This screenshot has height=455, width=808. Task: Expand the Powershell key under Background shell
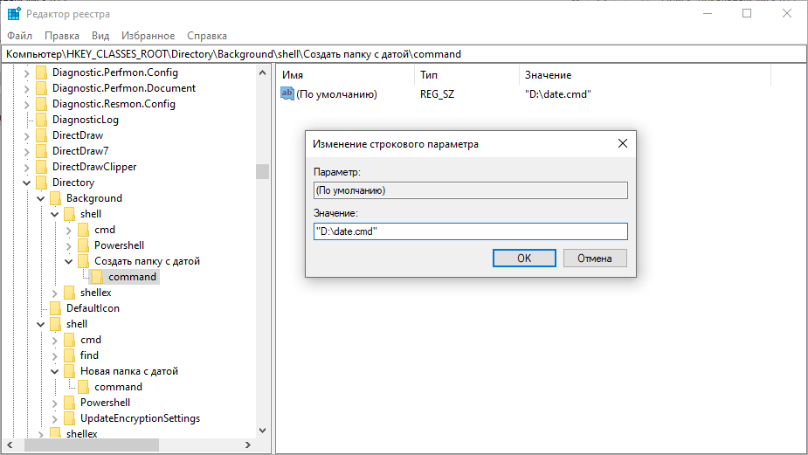point(68,245)
